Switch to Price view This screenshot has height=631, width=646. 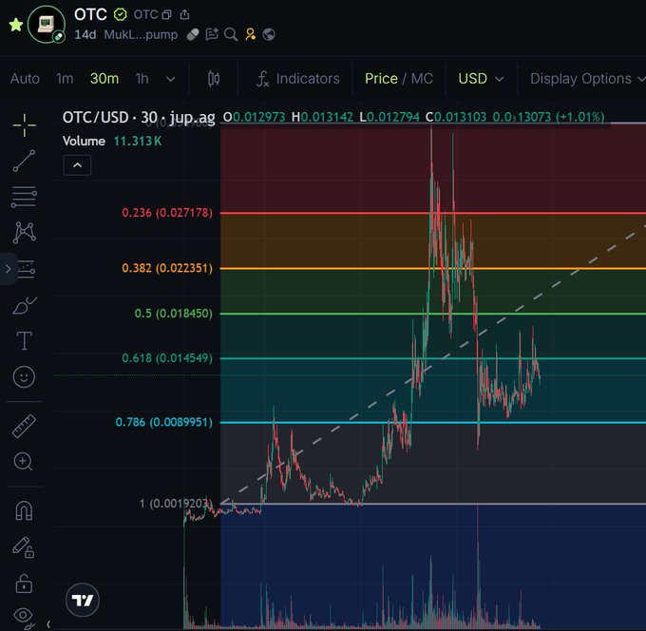pyautogui.click(x=381, y=78)
